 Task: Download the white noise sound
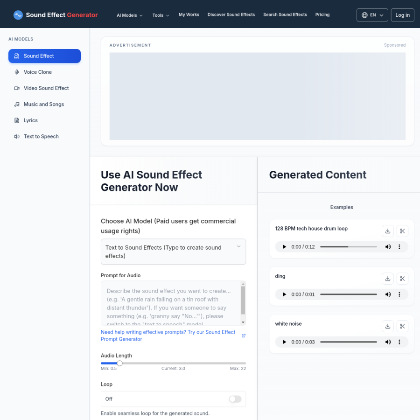[x=388, y=326]
